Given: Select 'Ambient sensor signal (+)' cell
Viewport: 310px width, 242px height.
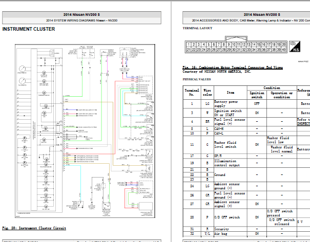Looking at the screenshot, I should (231, 204).
